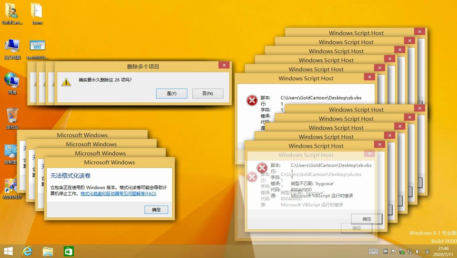Close the 删除多个项目 dialog

pos(224,66)
